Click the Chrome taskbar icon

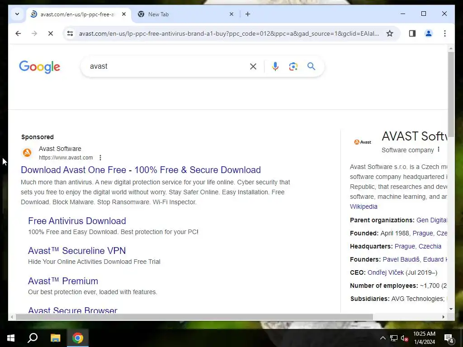point(78,338)
